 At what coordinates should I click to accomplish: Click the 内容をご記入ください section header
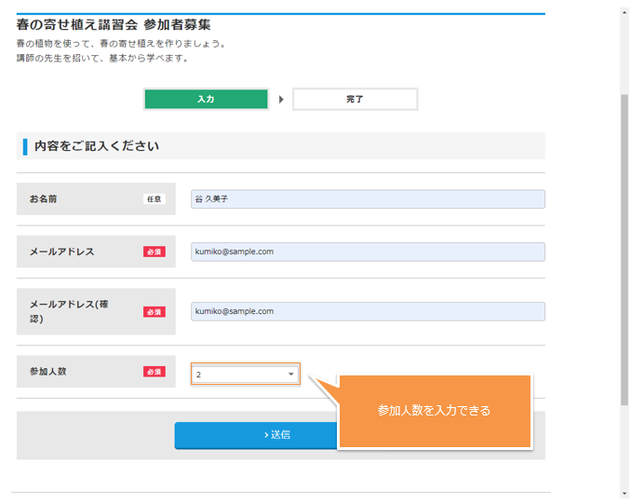click(97, 146)
